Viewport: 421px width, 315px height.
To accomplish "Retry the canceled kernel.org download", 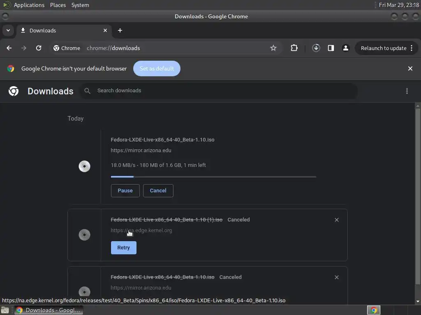I will point(123,248).
